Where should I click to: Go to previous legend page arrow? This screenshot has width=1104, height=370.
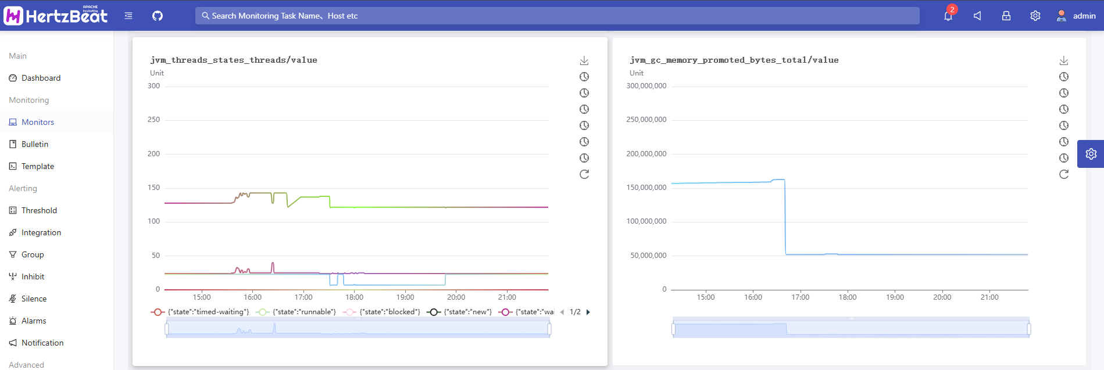click(562, 312)
